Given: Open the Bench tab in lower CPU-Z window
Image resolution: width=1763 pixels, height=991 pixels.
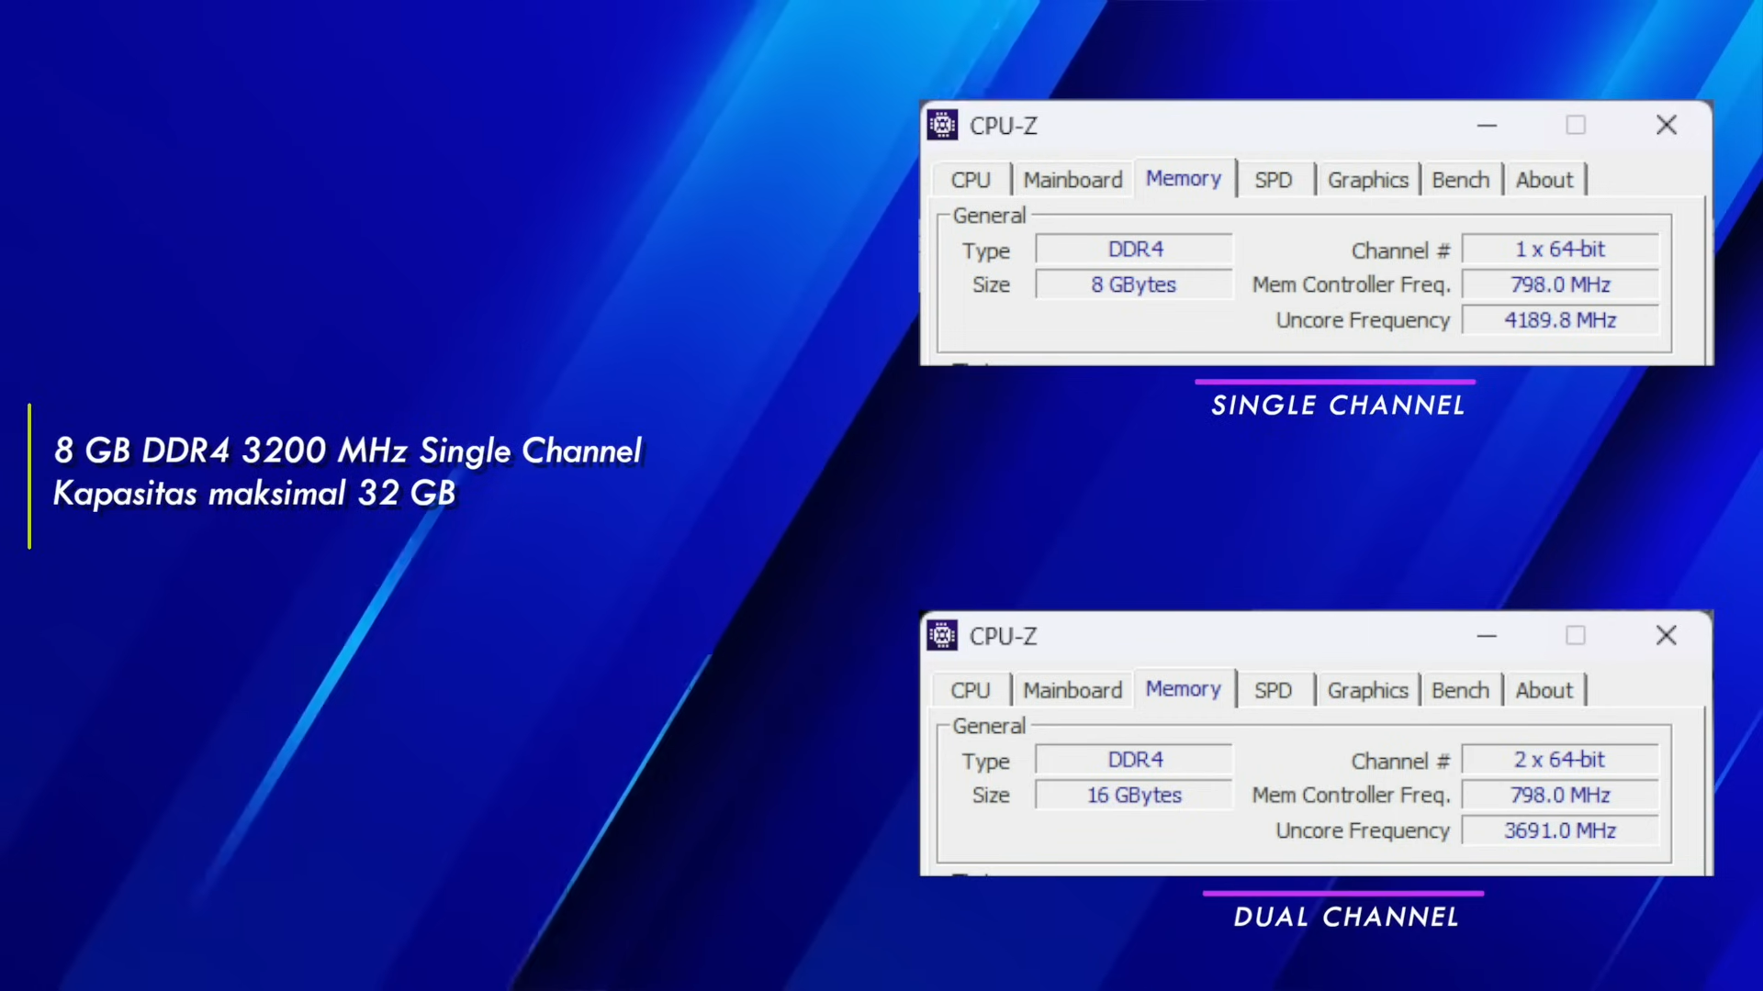Looking at the screenshot, I should [x=1461, y=690].
